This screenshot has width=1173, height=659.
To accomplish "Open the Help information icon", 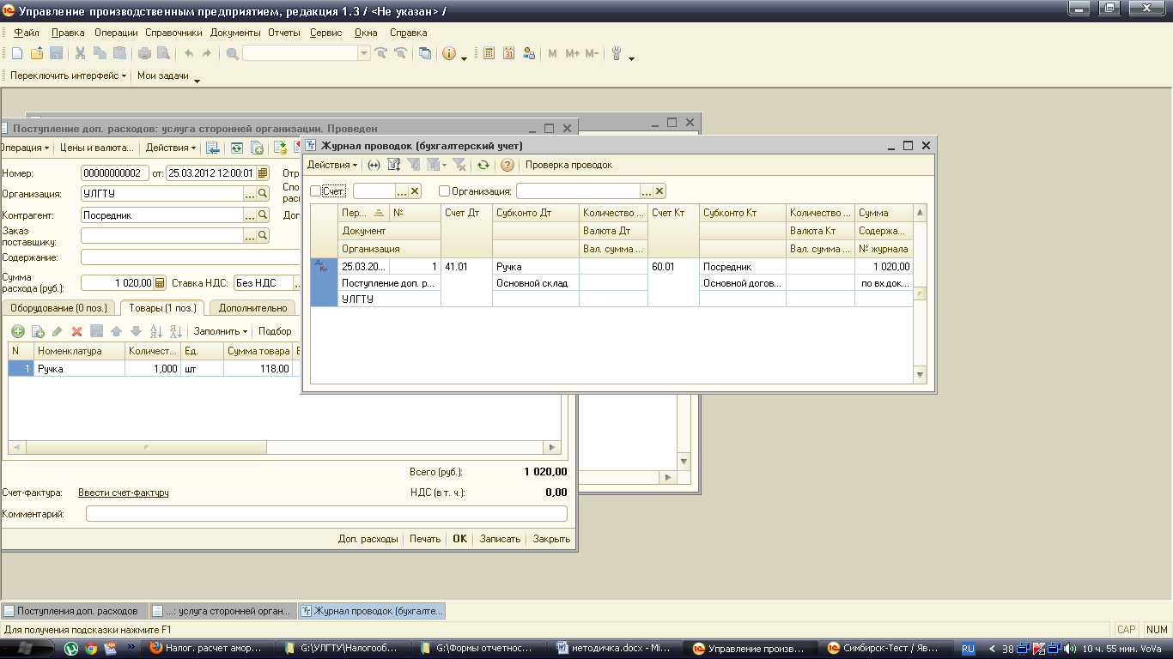I will (448, 53).
